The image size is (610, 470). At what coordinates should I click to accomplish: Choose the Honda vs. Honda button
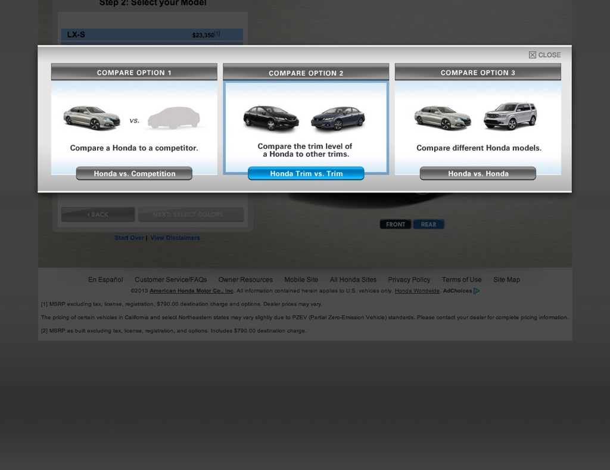point(478,173)
